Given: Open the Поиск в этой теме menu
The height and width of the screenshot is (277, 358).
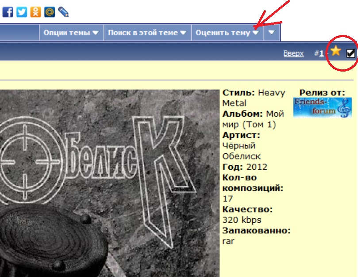Looking at the screenshot, I should tap(147, 33).
